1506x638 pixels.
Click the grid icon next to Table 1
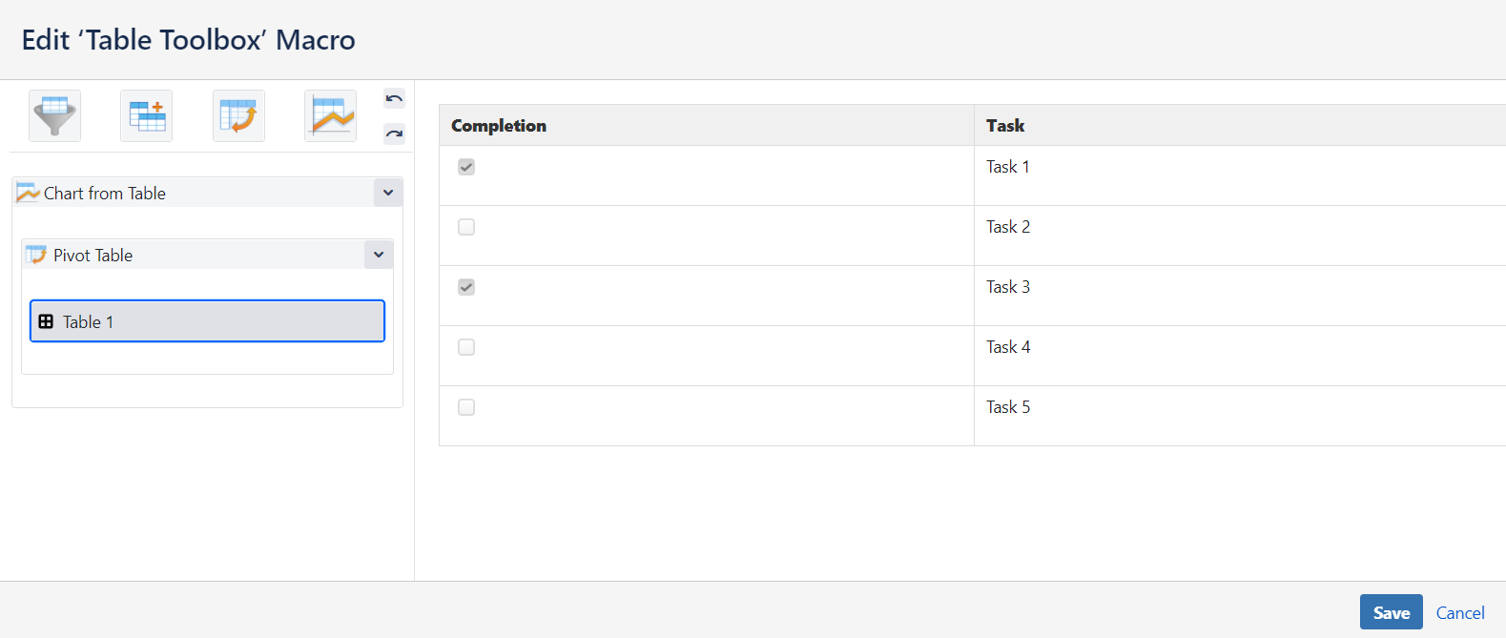tap(46, 321)
